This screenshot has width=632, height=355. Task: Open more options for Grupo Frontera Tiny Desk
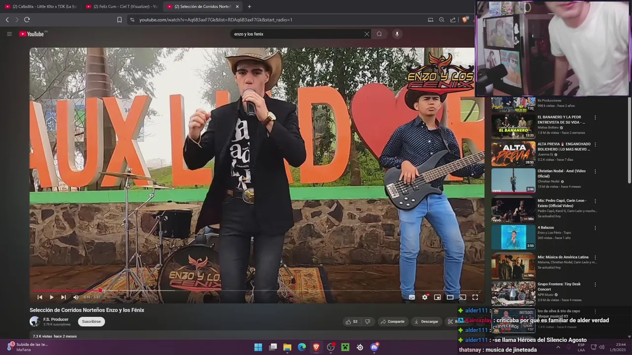[x=595, y=284]
